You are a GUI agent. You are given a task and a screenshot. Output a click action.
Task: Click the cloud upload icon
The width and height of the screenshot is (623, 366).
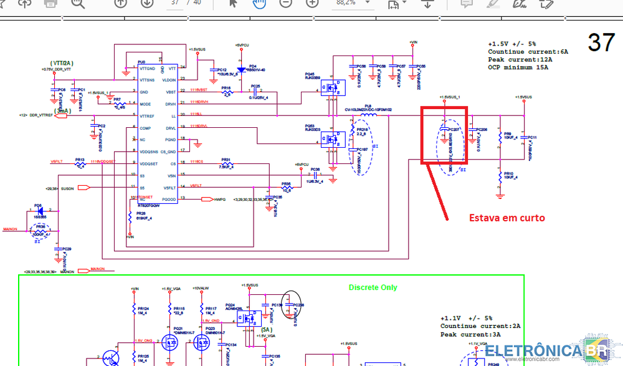[x=25, y=3]
